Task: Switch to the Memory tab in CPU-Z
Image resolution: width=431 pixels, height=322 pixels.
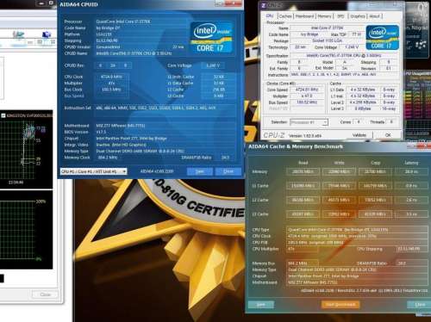Action: [x=324, y=16]
